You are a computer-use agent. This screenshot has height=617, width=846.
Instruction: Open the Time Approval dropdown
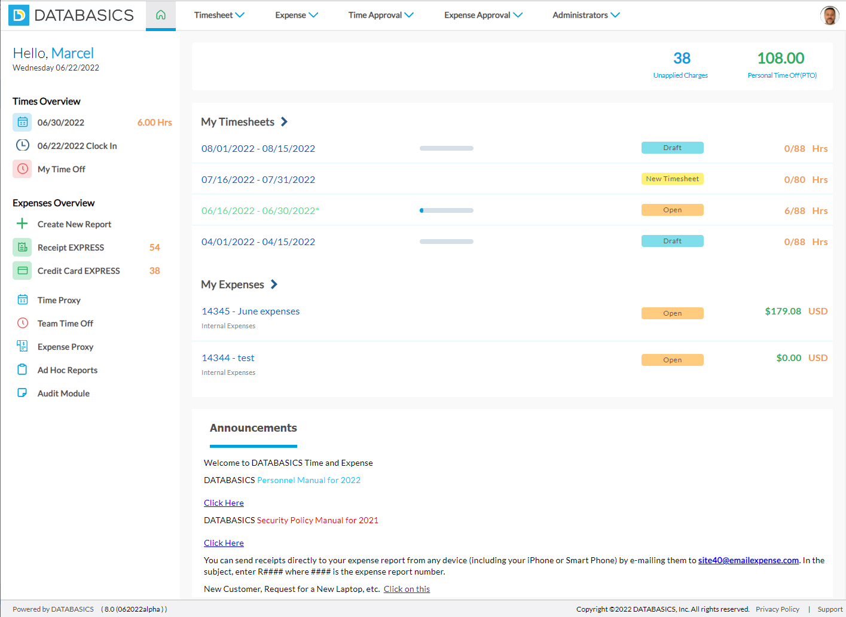(381, 15)
